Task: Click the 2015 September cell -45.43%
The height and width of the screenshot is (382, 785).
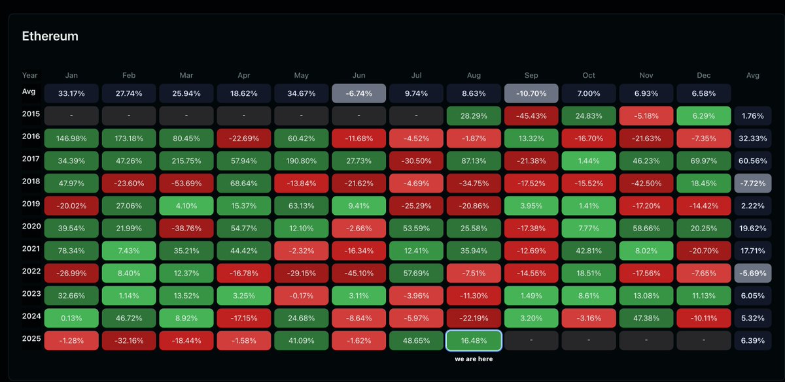Action: click(531, 116)
